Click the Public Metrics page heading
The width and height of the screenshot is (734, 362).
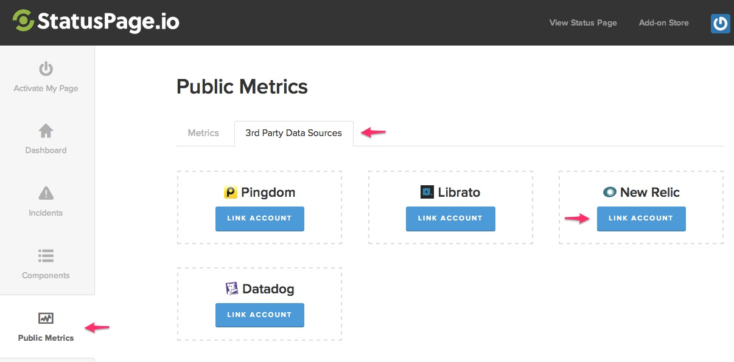pos(242,87)
